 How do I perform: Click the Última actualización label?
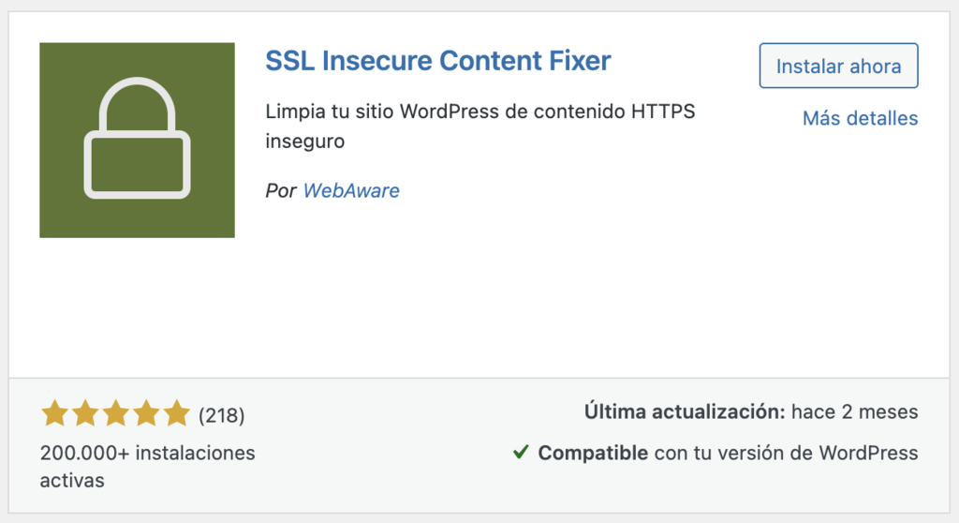click(x=683, y=411)
